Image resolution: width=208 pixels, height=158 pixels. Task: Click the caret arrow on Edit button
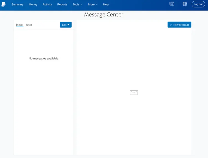(69, 25)
